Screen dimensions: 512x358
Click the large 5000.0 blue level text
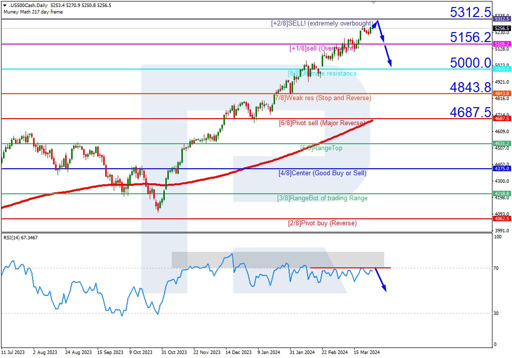click(470, 63)
